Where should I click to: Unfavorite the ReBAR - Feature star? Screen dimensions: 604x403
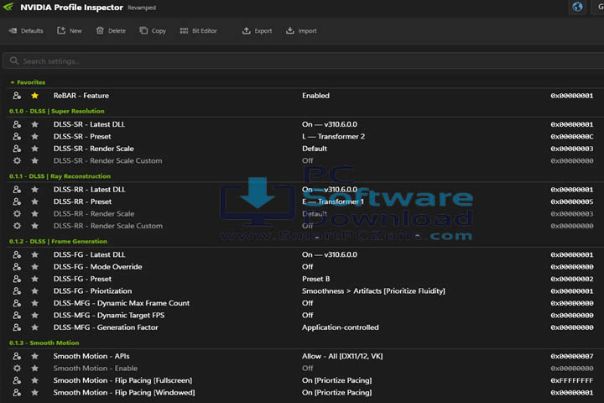[x=34, y=95]
